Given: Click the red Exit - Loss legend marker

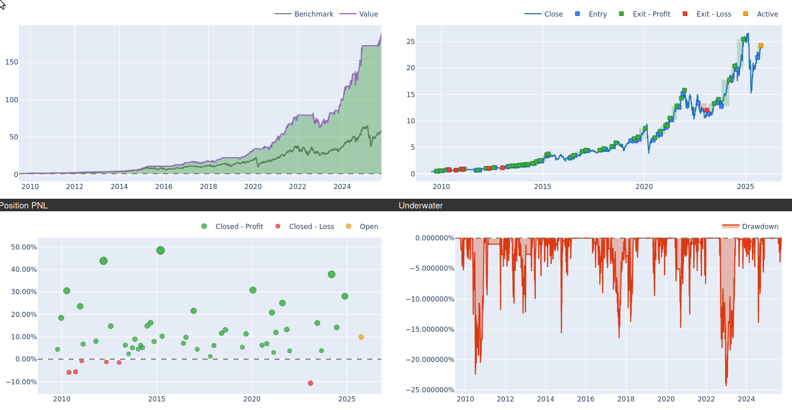Looking at the screenshot, I should (685, 14).
